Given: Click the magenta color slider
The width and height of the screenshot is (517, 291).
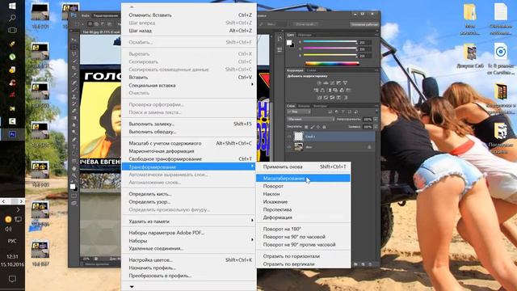Looking at the screenshot, I should (x=330, y=48).
